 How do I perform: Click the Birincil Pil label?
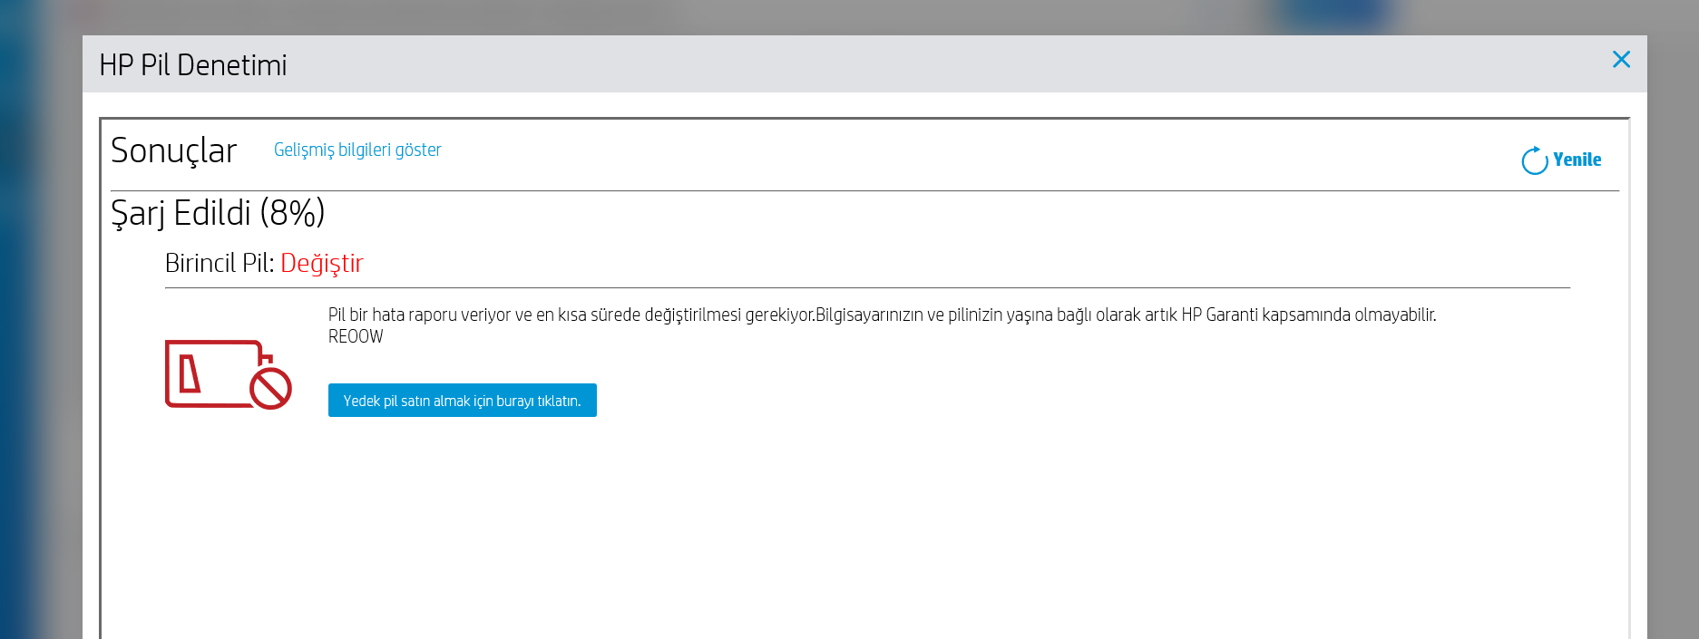[x=220, y=263]
